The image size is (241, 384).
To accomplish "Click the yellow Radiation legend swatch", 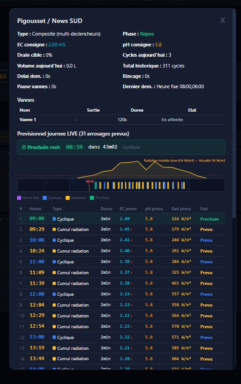I will 67,198.
